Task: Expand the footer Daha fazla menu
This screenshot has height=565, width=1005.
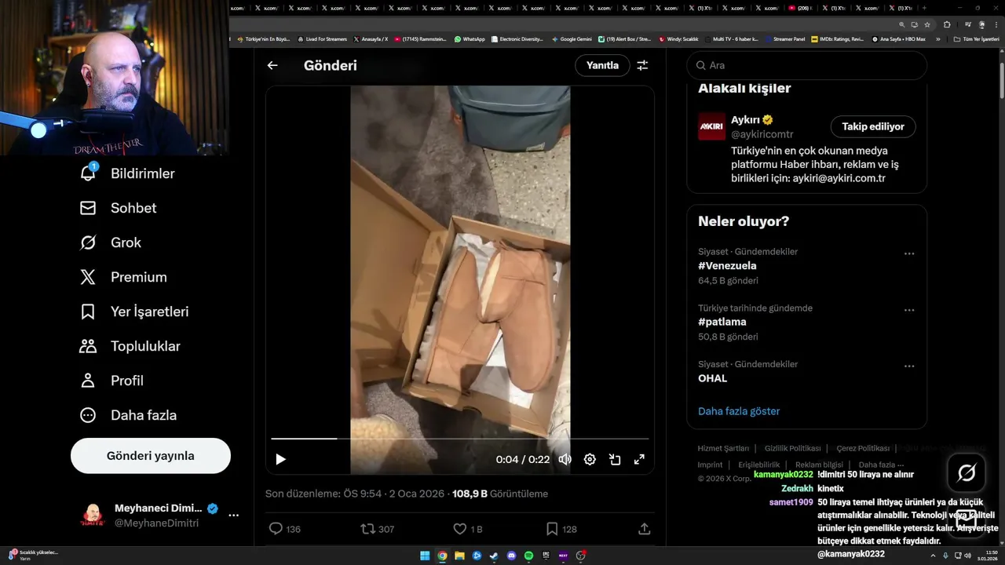Action: 881,465
